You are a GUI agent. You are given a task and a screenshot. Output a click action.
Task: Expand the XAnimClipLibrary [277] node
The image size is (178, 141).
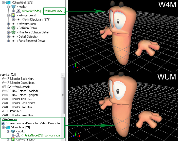click(x=13, y=19)
